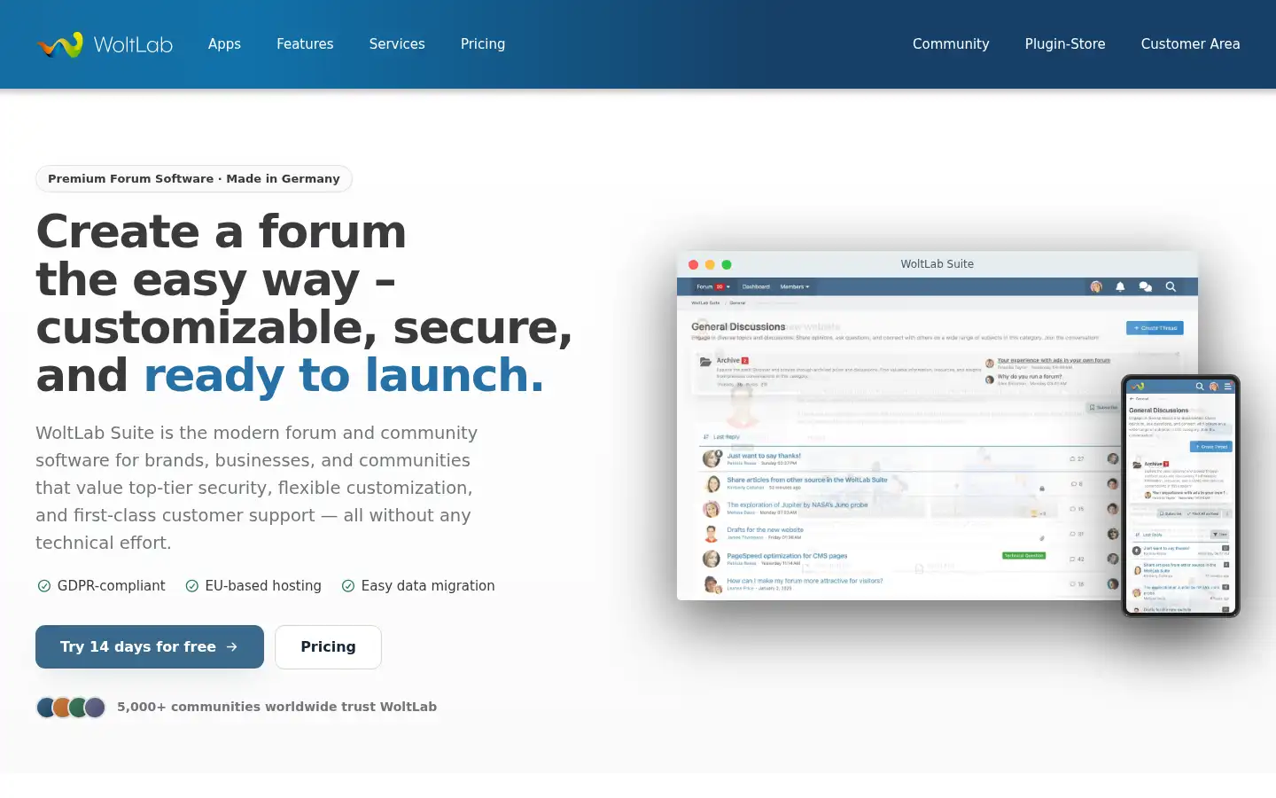Open "How can I make my forum more attractive for visitors?"
1276x798 pixels.
tap(805, 581)
